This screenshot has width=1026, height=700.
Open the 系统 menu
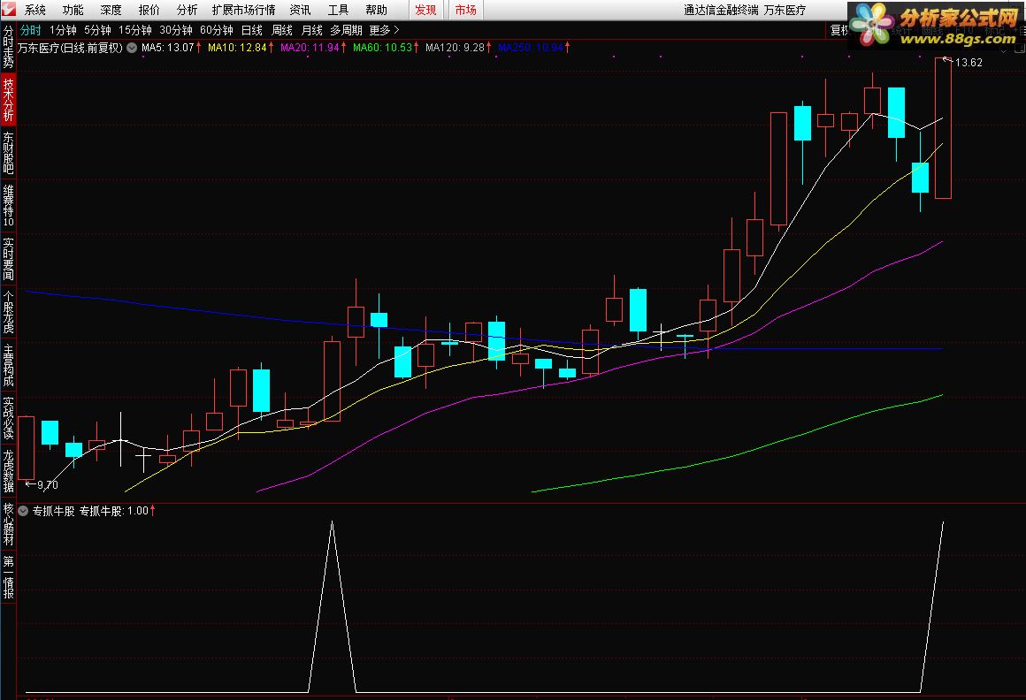click(34, 10)
